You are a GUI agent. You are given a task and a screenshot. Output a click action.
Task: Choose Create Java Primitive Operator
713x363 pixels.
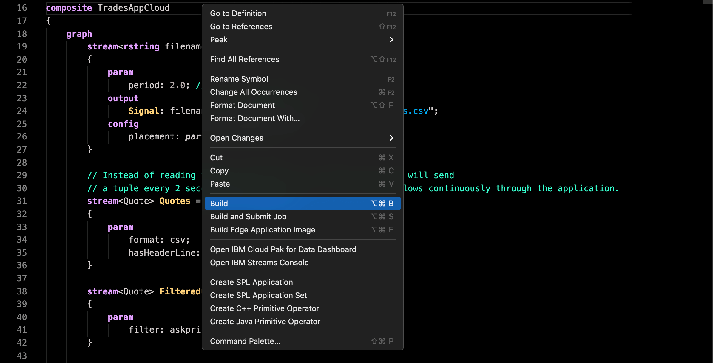click(x=265, y=322)
